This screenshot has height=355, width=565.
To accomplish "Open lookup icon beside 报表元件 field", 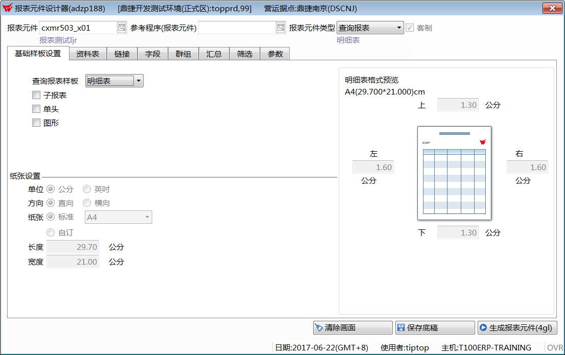I will (x=122, y=28).
